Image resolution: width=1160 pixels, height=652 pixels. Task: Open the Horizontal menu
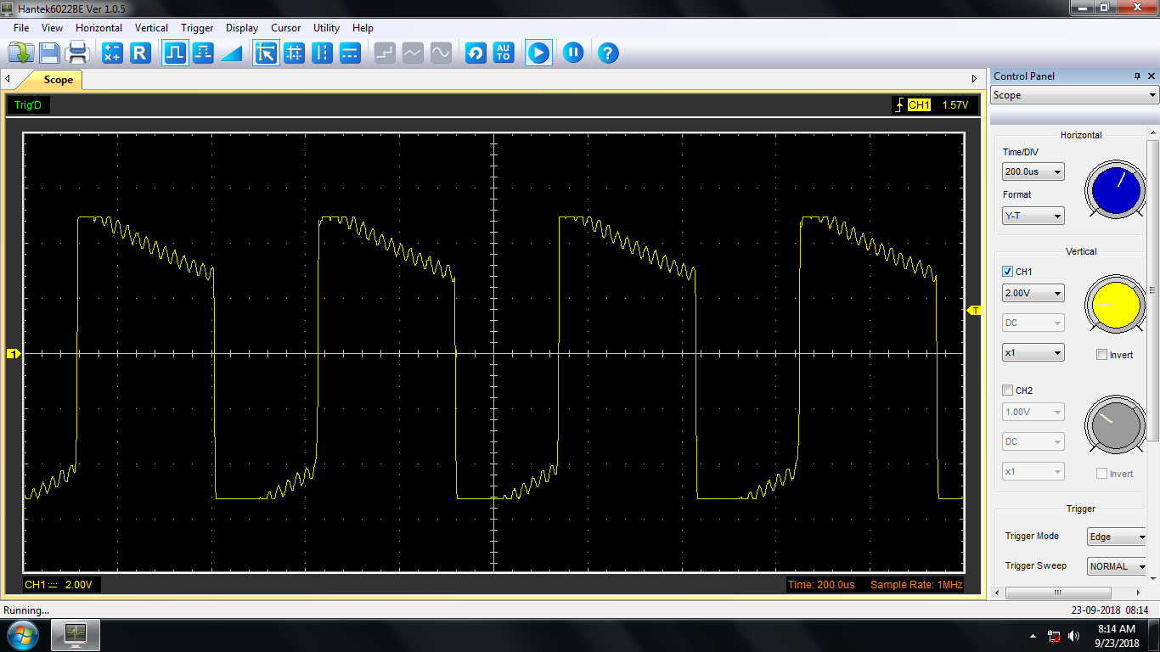point(99,28)
